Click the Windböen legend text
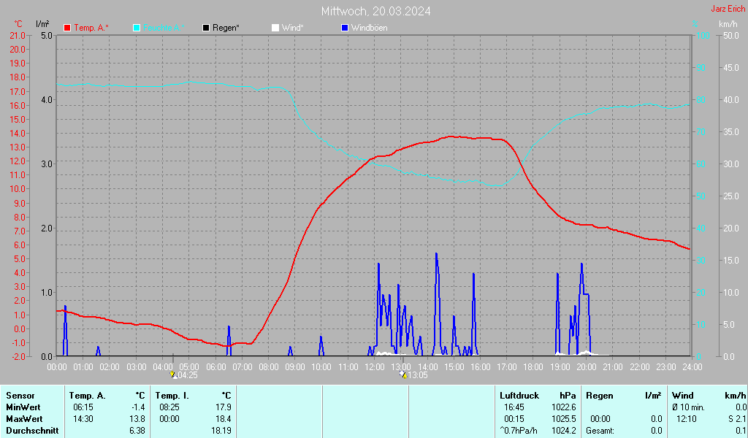This screenshot has height=438, width=748. (369, 28)
